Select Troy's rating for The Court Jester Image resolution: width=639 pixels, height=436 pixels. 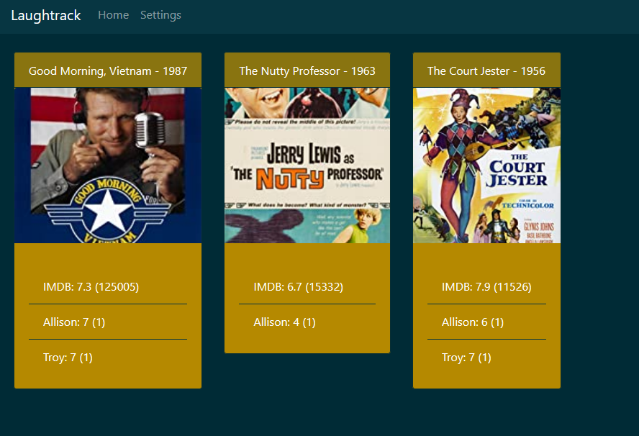point(486,358)
